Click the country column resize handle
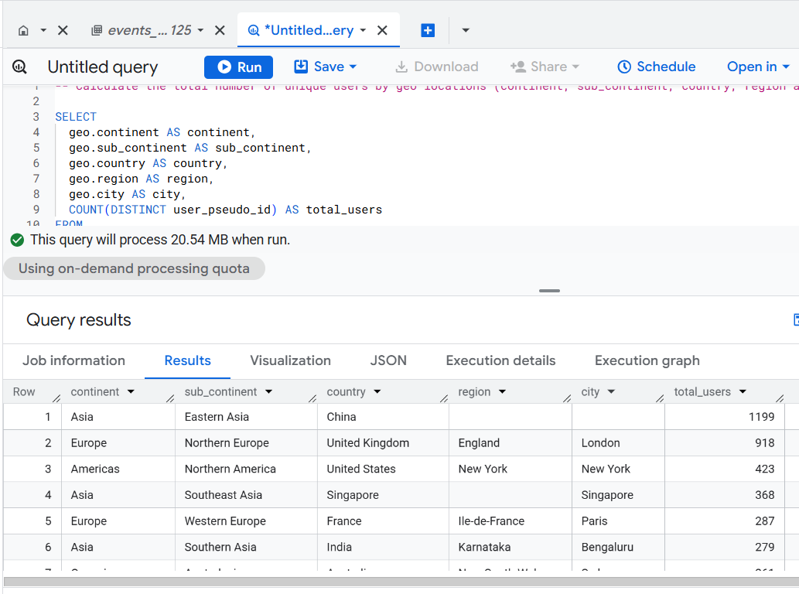Screen dimensions: 799x594 [443, 398]
